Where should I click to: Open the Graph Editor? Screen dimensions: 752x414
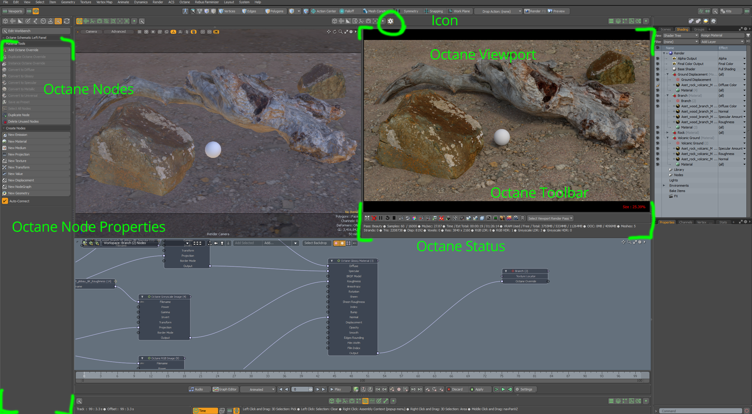pos(225,389)
